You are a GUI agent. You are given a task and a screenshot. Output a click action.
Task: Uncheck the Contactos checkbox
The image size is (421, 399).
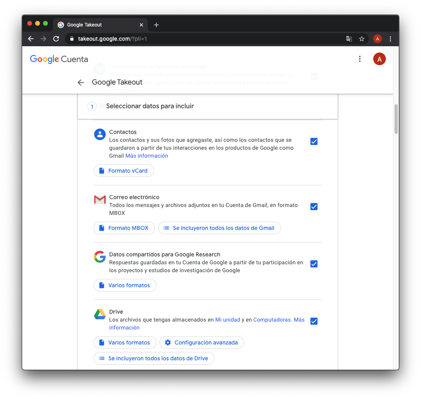click(x=314, y=141)
